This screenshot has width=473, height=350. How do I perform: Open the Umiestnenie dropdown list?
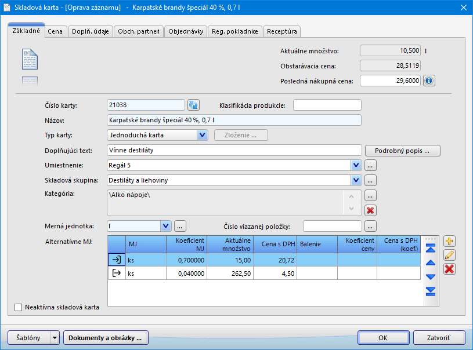pos(356,165)
